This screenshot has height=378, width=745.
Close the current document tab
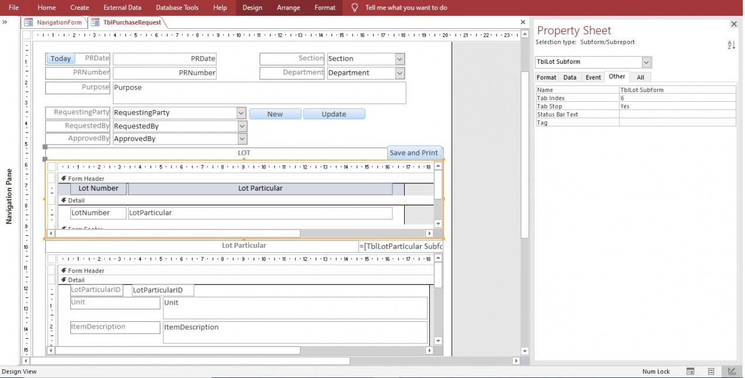coord(523,22)
